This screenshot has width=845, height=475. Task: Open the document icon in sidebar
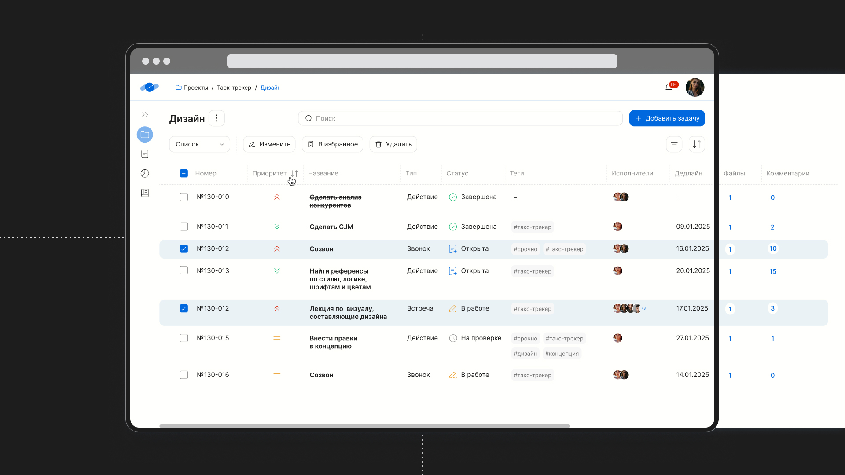pos(145,154)
